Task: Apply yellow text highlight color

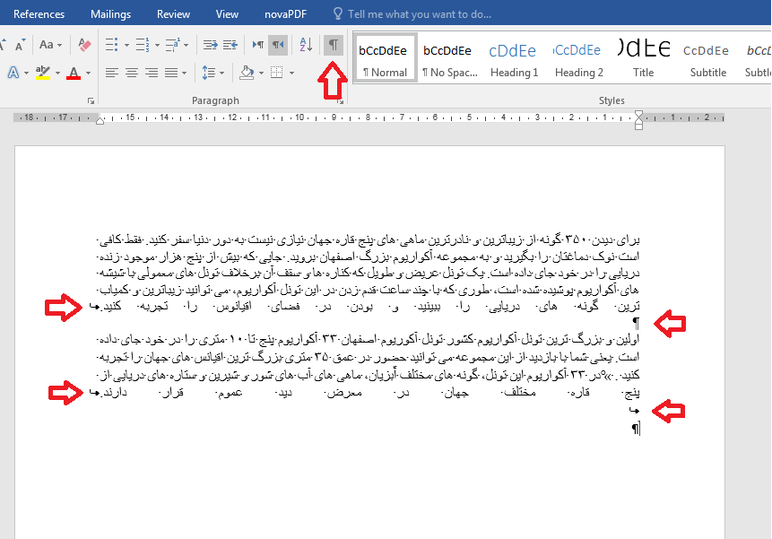Action: click(43, 73)
